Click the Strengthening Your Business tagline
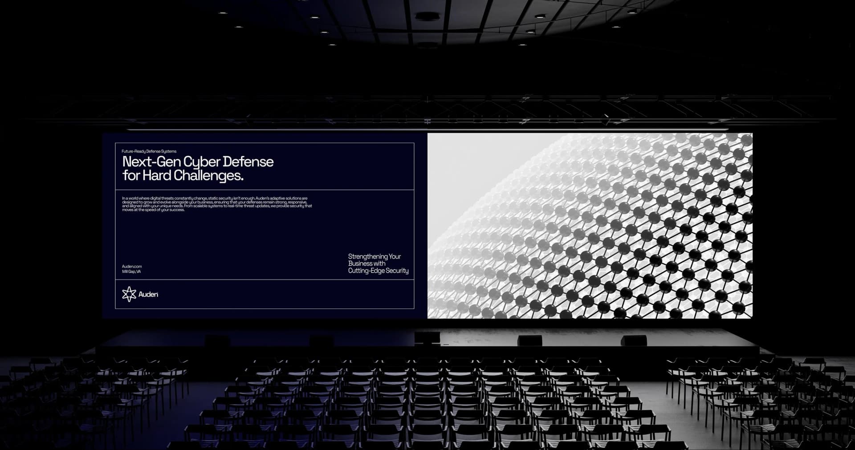The image size is (855, 450). click(x=374, y=260)
